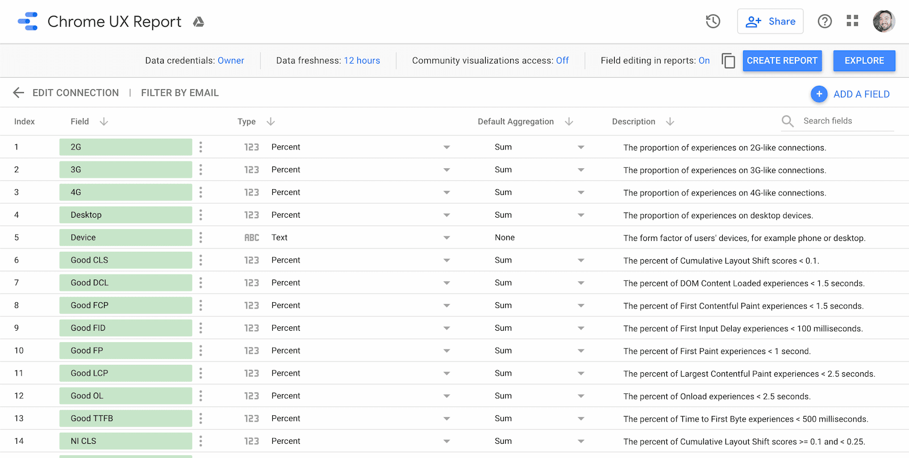Screen dimensions: 909x458
Task: Open three-dot menu for Device field
Action: pos(201,238)
